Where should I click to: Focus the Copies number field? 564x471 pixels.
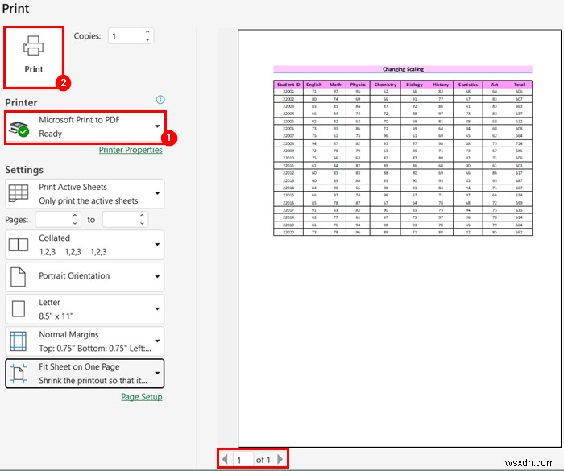coord(126,36)
